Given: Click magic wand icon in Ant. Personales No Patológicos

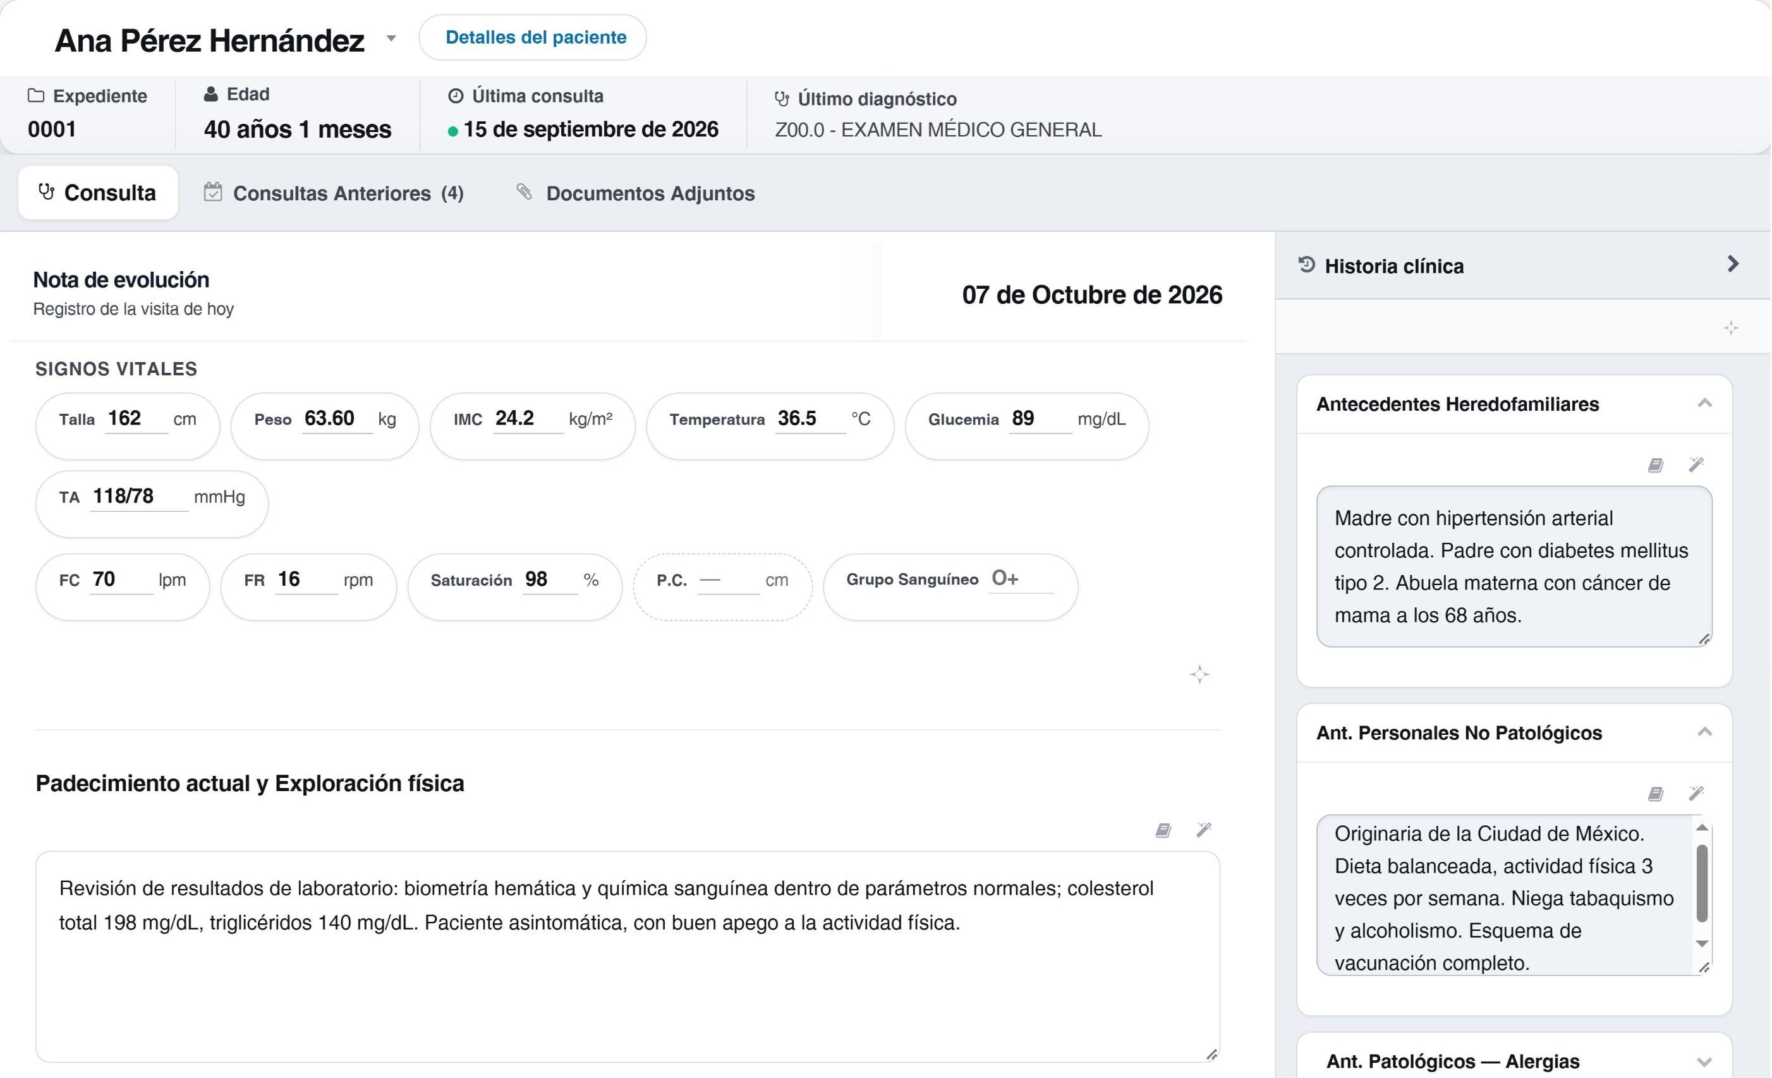Looking at the screenshot, I should click(x=1696, y=793).
